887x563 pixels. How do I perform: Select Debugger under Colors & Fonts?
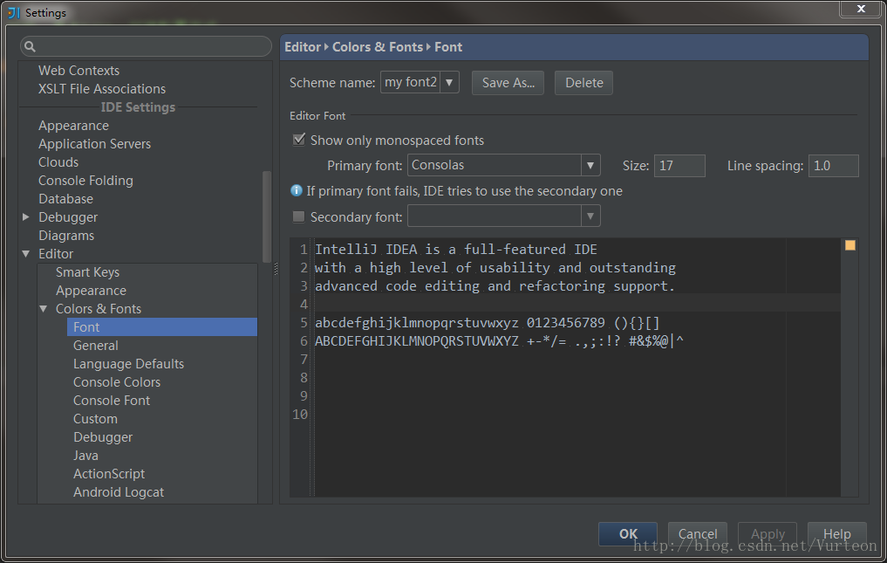click(x=103, y=437)
